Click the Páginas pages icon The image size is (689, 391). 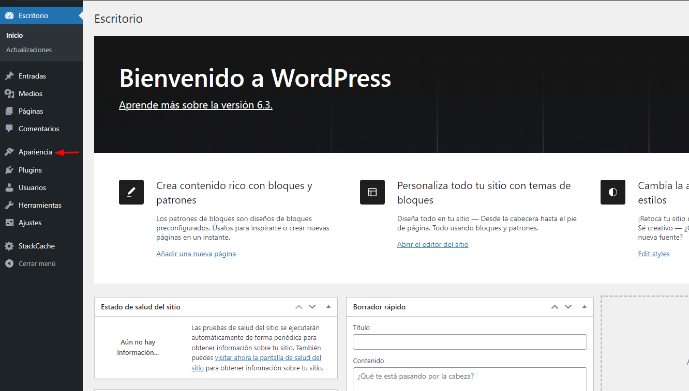click(x=9, y=111)
